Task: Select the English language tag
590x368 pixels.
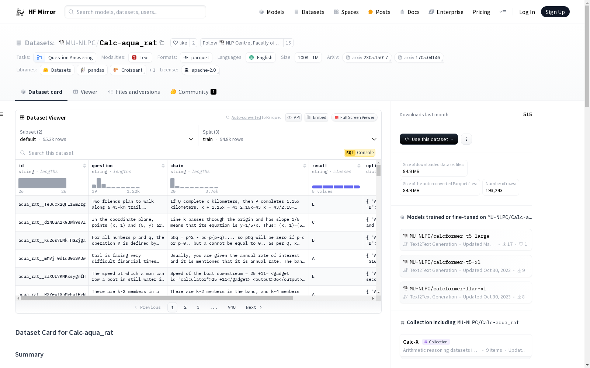Action: click(261, 57)
